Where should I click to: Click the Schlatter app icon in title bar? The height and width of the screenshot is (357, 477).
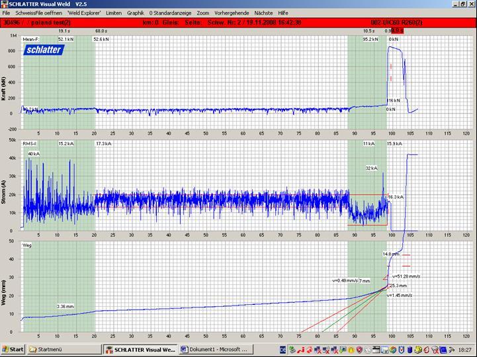tap(4, 4)
